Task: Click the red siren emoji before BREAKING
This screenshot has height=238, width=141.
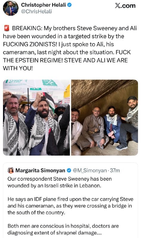Action: [7, 28]
